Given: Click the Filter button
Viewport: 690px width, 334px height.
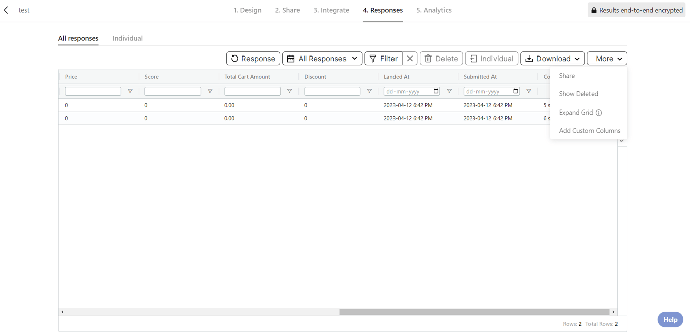Looking at the screenshot, I should point(383,59).
